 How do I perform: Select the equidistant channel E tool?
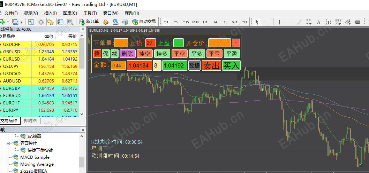coord(348,22)
